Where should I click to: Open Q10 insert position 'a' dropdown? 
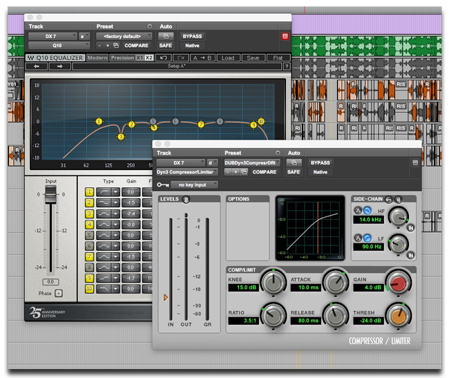point(84,37)
